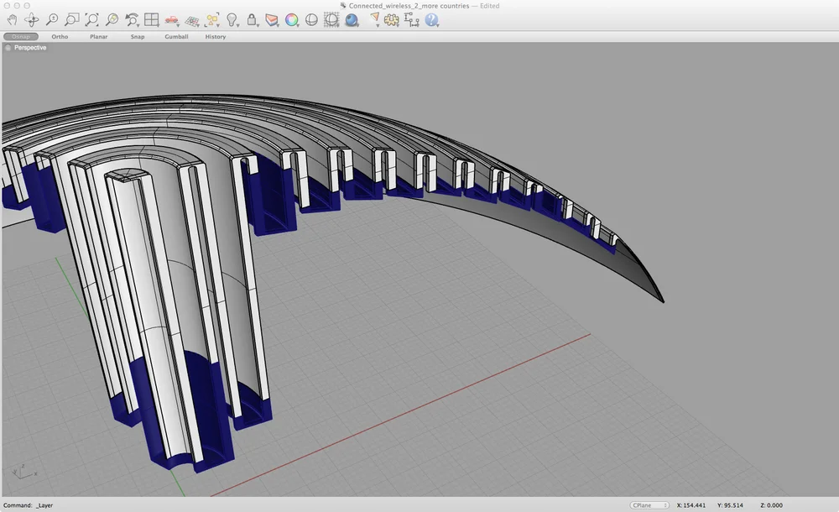Click the padlock Lock objects icon

pyautogui.click(x=253, y=19)
